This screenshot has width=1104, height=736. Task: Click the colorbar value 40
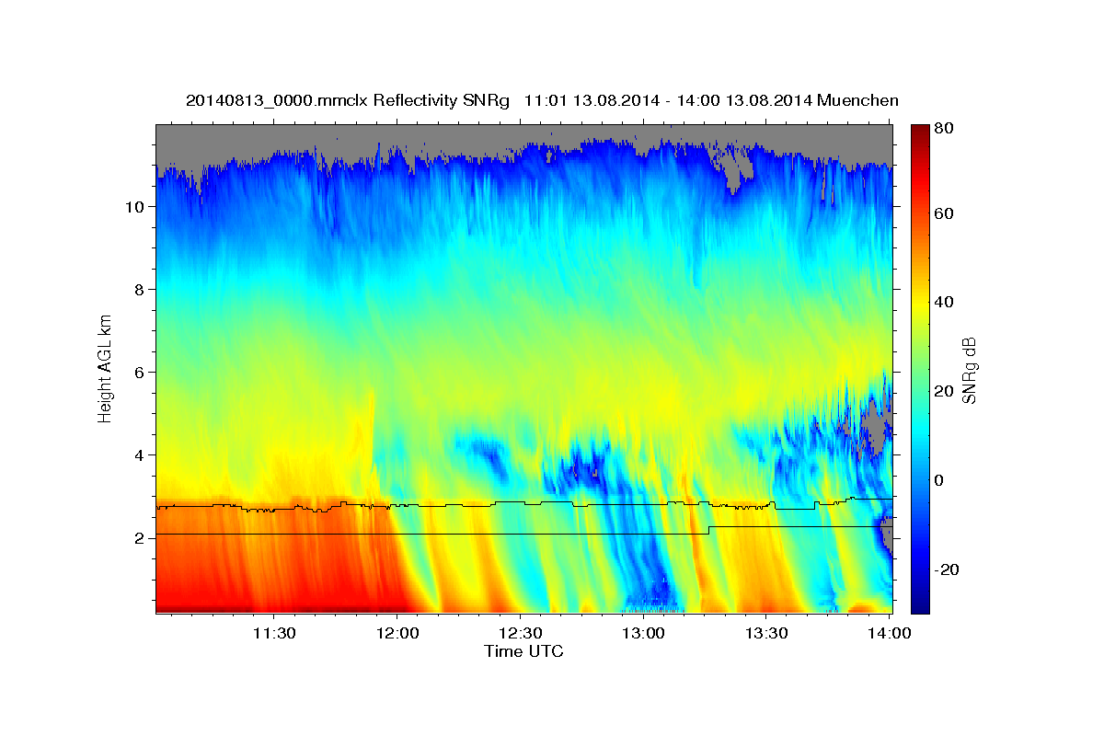coord(946,302)
